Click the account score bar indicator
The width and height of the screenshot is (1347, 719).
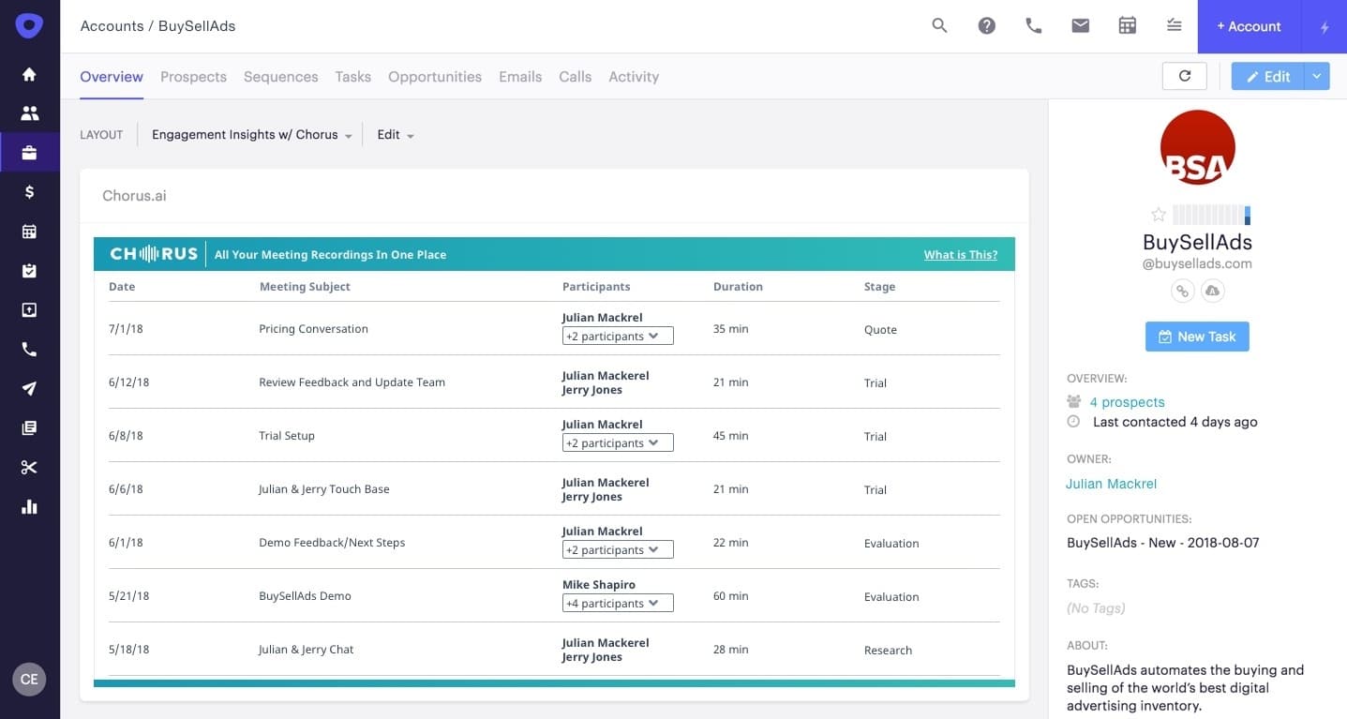point(1211,215)
